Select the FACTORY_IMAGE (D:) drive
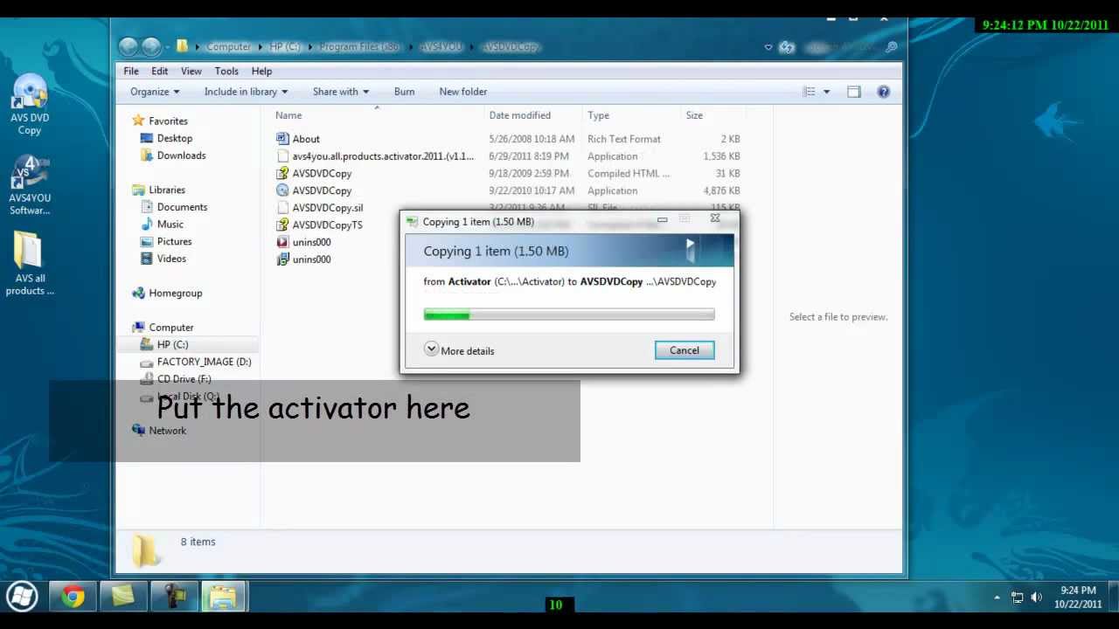Screen dimensions: 1119x629 click(x=204, y=362)
